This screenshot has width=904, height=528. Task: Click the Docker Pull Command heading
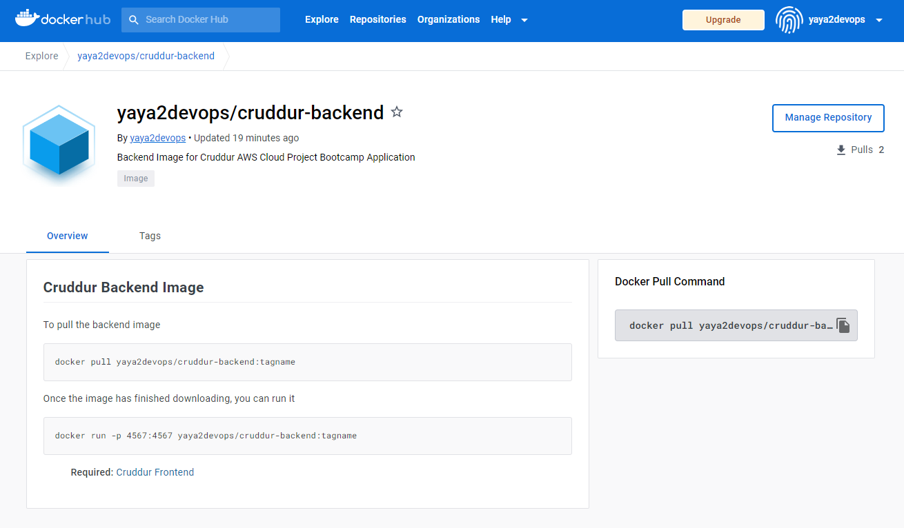pos(670,281)
